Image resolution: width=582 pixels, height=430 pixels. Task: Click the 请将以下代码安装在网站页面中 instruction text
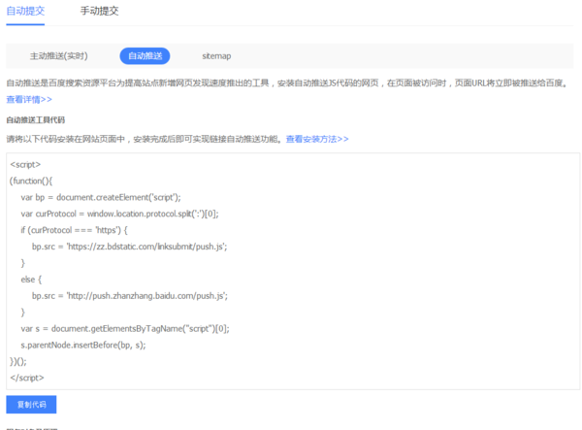click(144, 139)
